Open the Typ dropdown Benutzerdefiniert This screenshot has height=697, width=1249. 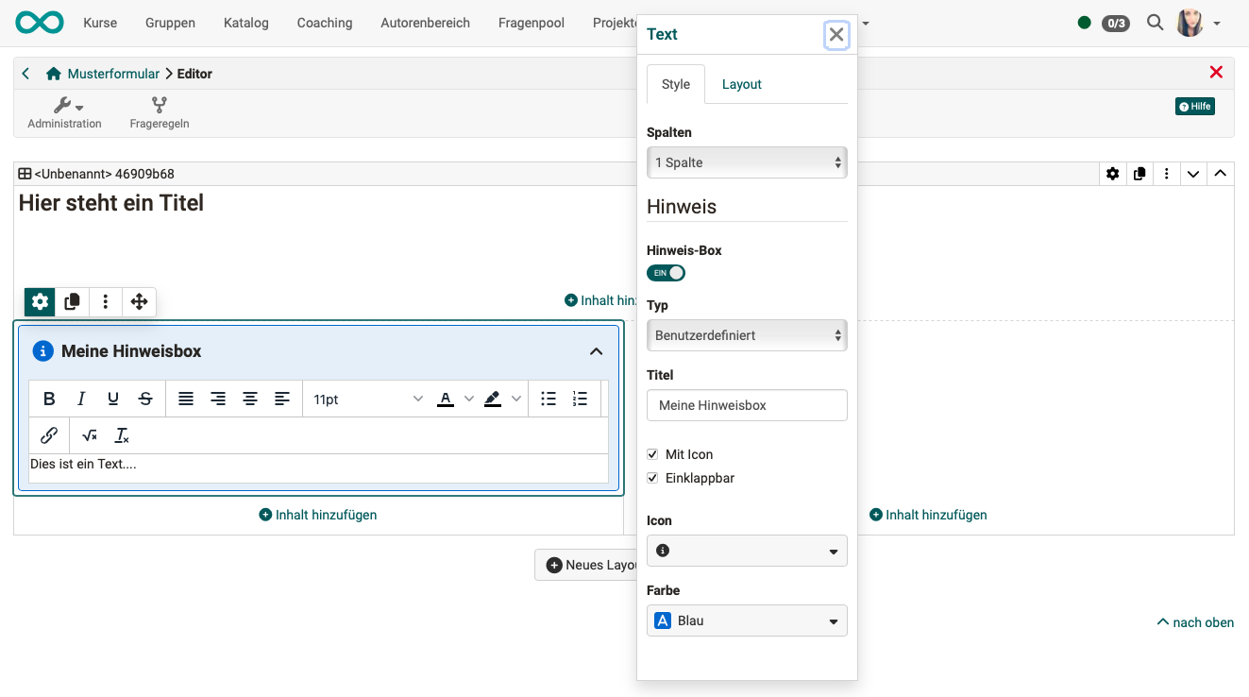pos(747,335)
